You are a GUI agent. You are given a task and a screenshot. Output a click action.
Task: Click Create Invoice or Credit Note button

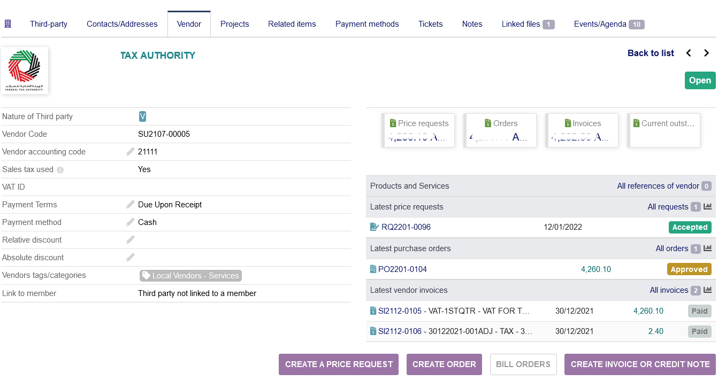(640, 364)
